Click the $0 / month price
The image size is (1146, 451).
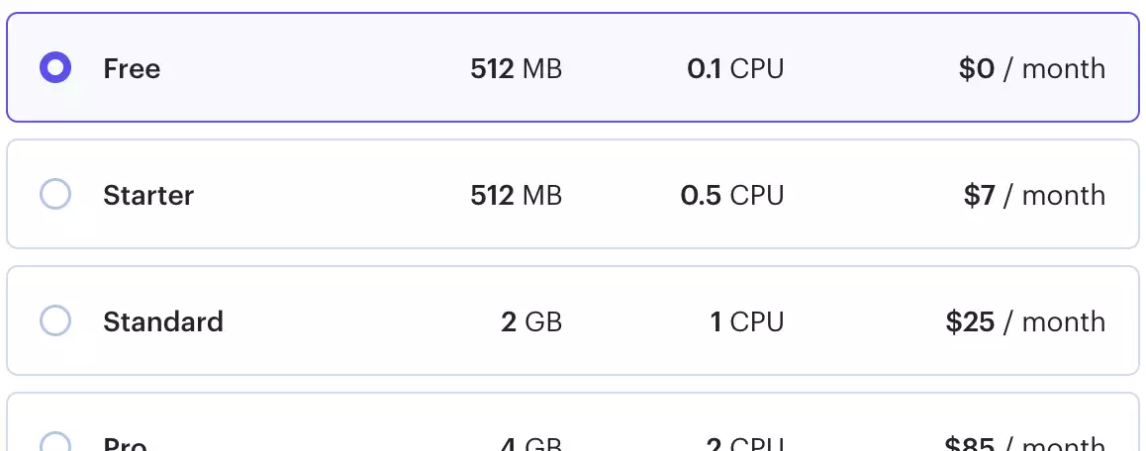coord(1032,68)
